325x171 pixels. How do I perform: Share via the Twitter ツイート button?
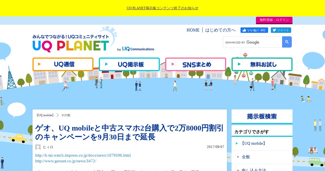coord(281,30)
